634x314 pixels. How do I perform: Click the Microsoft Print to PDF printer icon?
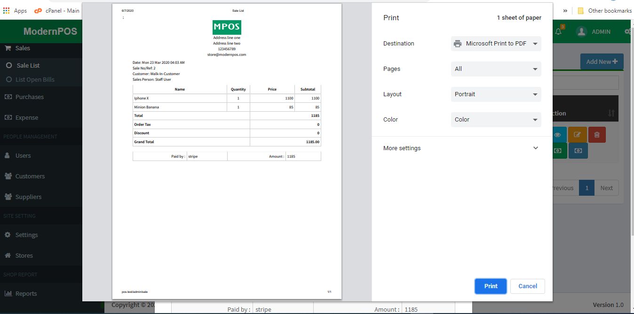coord(457,44)
